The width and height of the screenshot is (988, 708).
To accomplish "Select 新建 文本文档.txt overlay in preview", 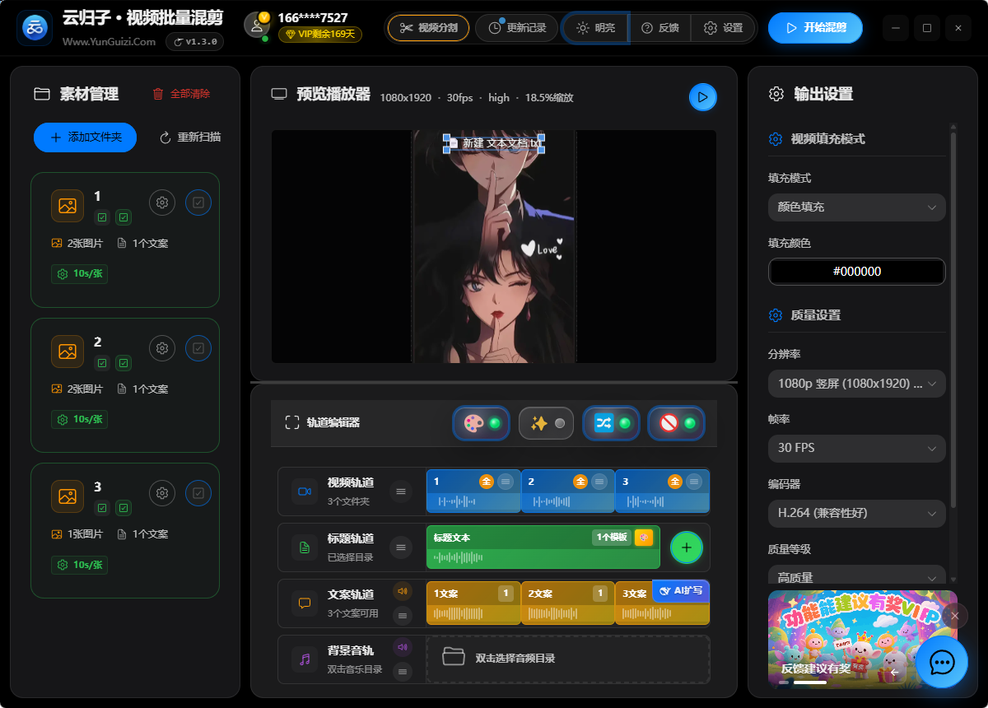I will point(494,143).
